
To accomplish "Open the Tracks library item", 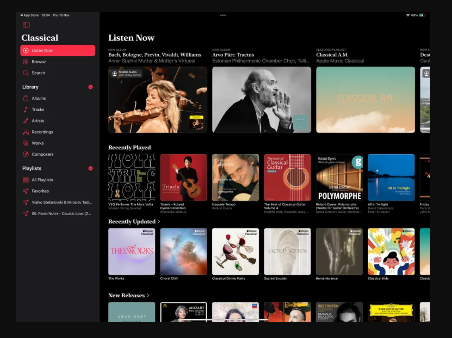I will (x=58, y=110).
